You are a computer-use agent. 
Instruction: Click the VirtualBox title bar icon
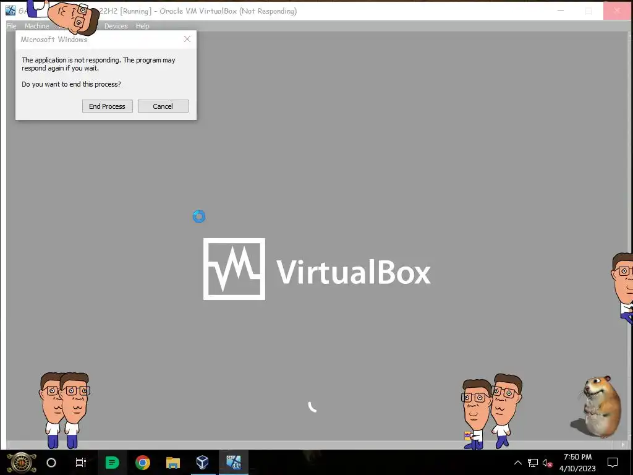(10, 11)
